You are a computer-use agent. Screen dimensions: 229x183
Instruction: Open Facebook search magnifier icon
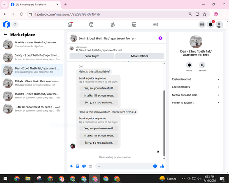point(15,24)
